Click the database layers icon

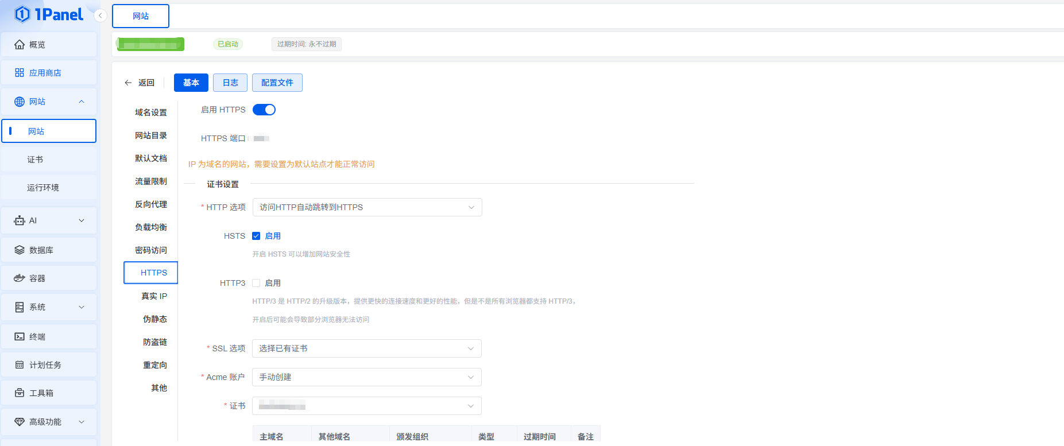[x=20, y=250]
